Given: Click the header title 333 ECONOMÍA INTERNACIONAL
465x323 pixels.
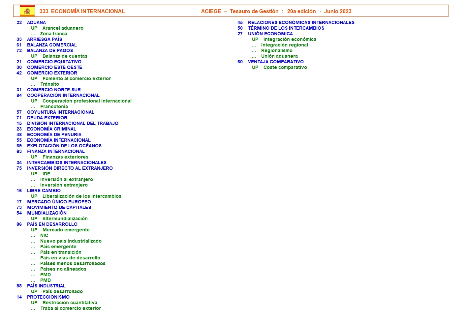Looking at the screenshot, I should 82,11.
